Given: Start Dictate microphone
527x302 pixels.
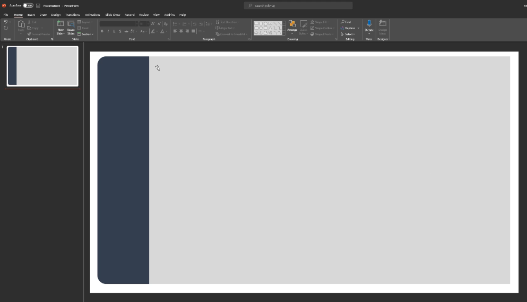Looking at the screenshot, I should (x=369, y=27).
